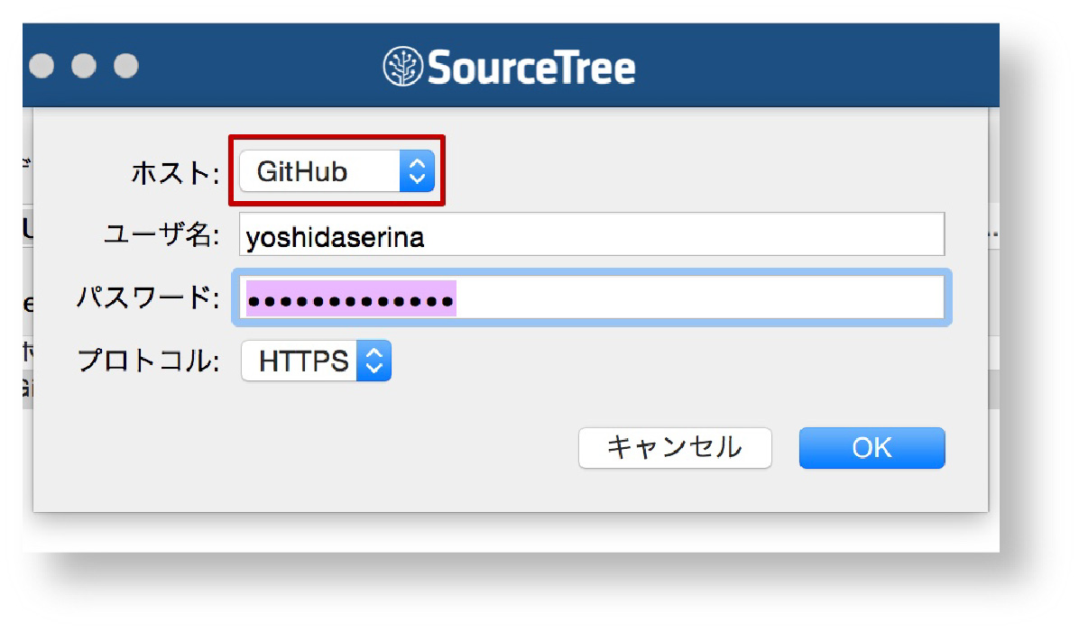Click the パスワード label
1079x631 pixels.
[x=149, y=298]
